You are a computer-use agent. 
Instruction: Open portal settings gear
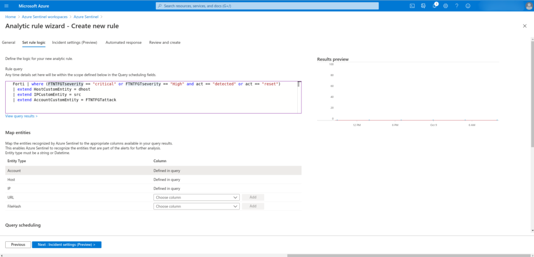click(445, 6)
